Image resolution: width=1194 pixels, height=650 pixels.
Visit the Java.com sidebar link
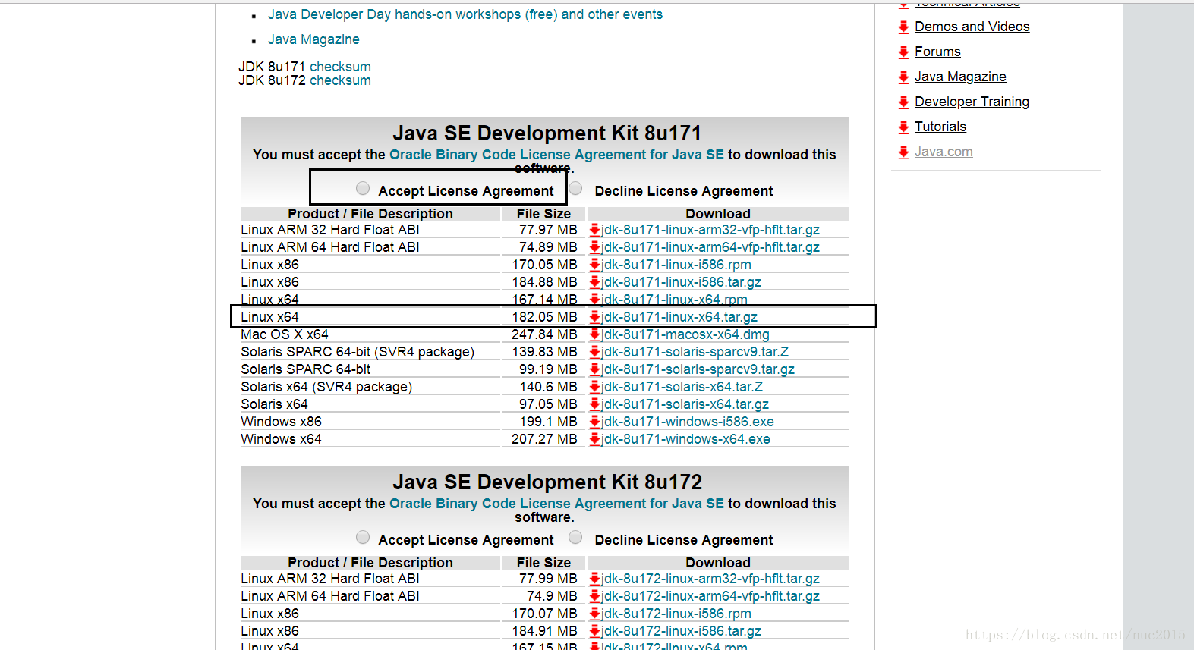tap(944, 152)
